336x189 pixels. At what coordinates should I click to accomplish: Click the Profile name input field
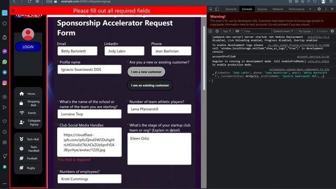[x=89, y=69]
